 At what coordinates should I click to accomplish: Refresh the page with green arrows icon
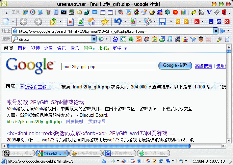coord(81,22)
